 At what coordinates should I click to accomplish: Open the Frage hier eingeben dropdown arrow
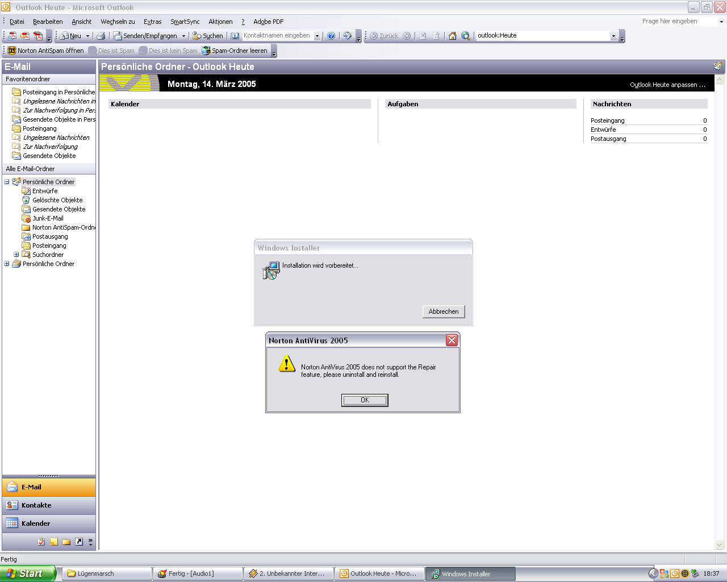(x=721, y=22)
